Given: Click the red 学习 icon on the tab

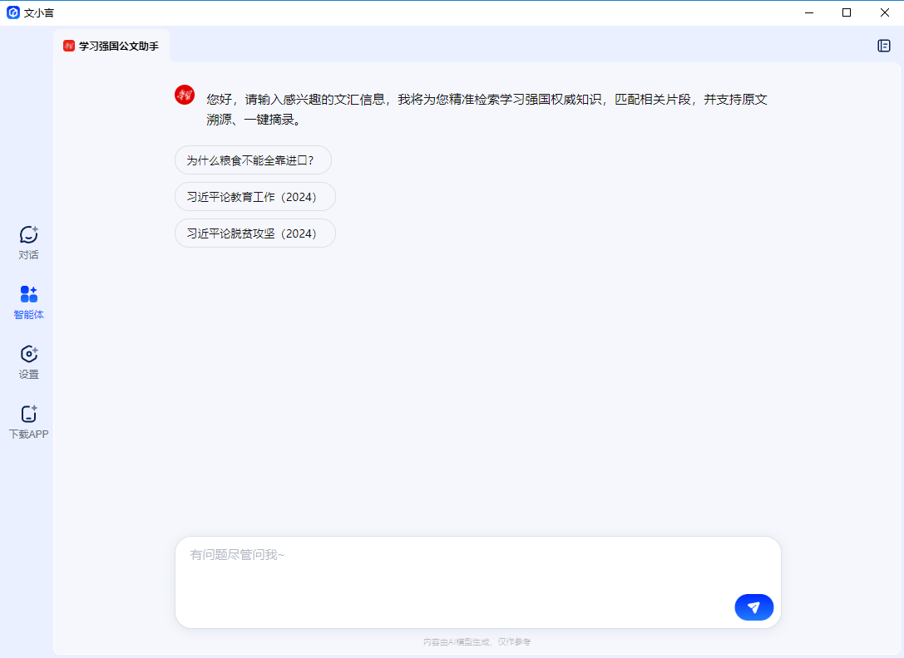Looking at the screenshot, I should 70,47.
